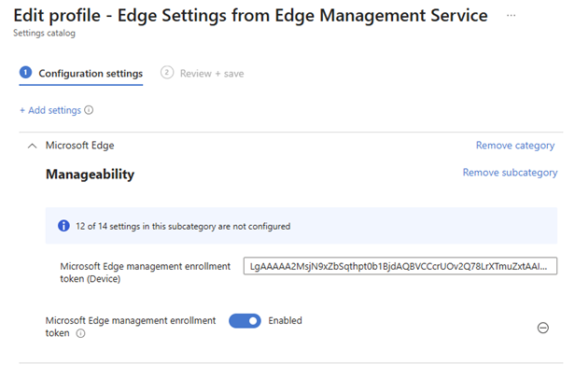Click the step 2 circle icon

[x=167, y=74]
